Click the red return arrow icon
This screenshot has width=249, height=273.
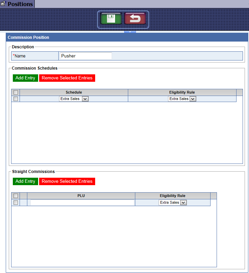click(x=135, y=19)
